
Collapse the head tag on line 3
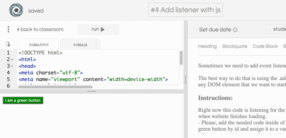tap(12, 66)
